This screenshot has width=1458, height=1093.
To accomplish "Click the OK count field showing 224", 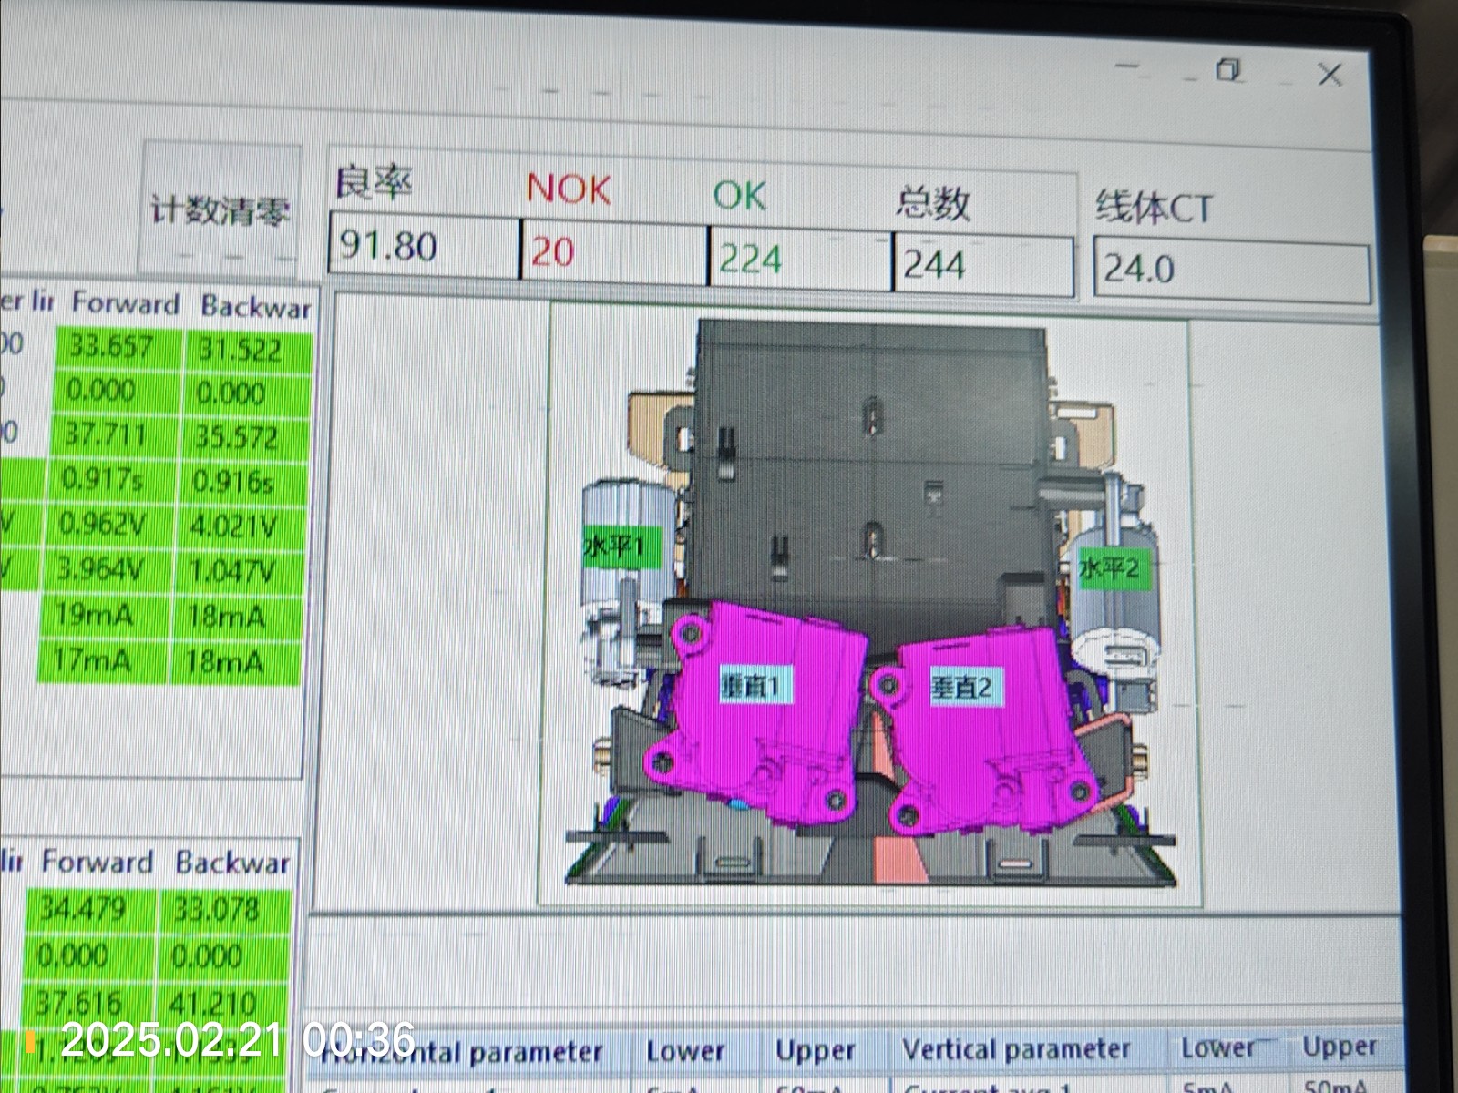I will tap(799, 260).
